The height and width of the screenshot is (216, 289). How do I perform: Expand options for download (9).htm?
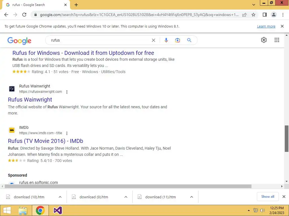(126, 197)
